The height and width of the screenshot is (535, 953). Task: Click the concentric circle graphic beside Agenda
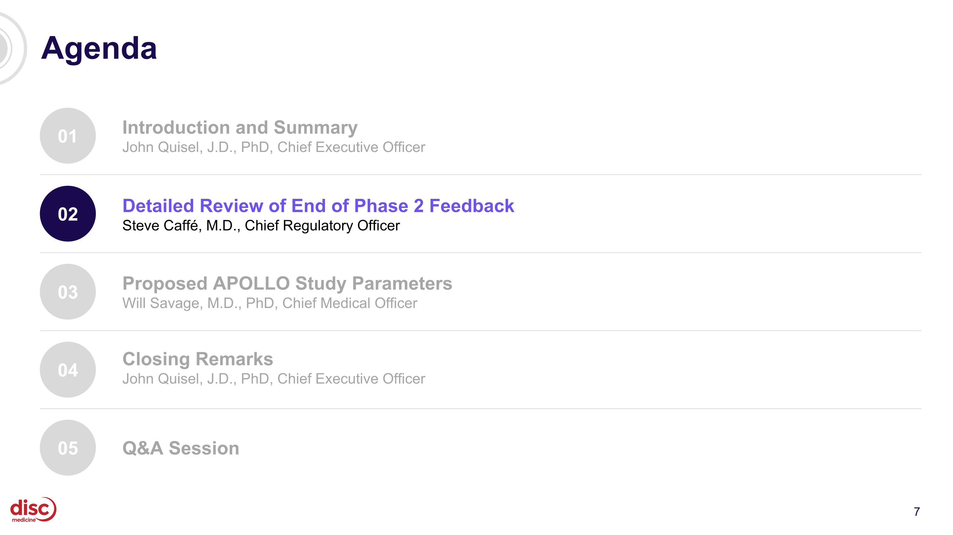coord(11,48)
